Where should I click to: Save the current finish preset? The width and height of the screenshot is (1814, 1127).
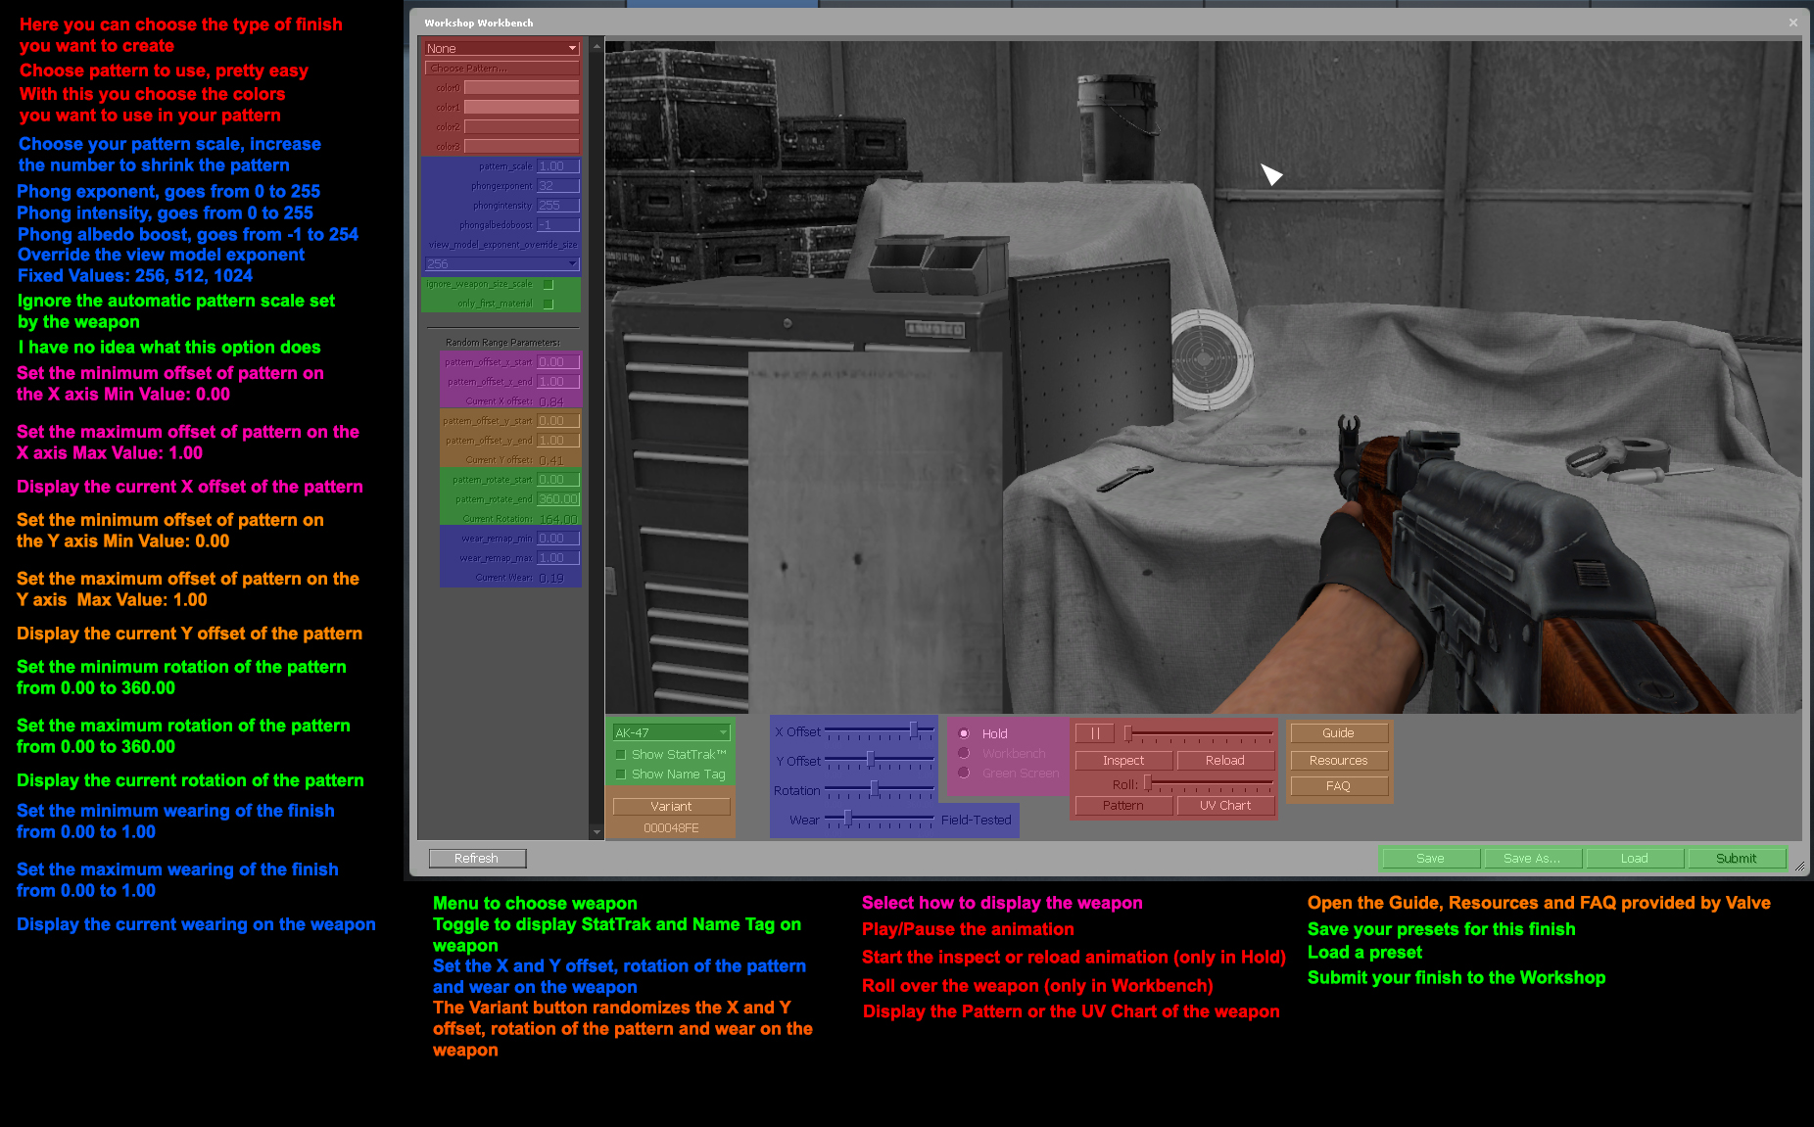1430,859
